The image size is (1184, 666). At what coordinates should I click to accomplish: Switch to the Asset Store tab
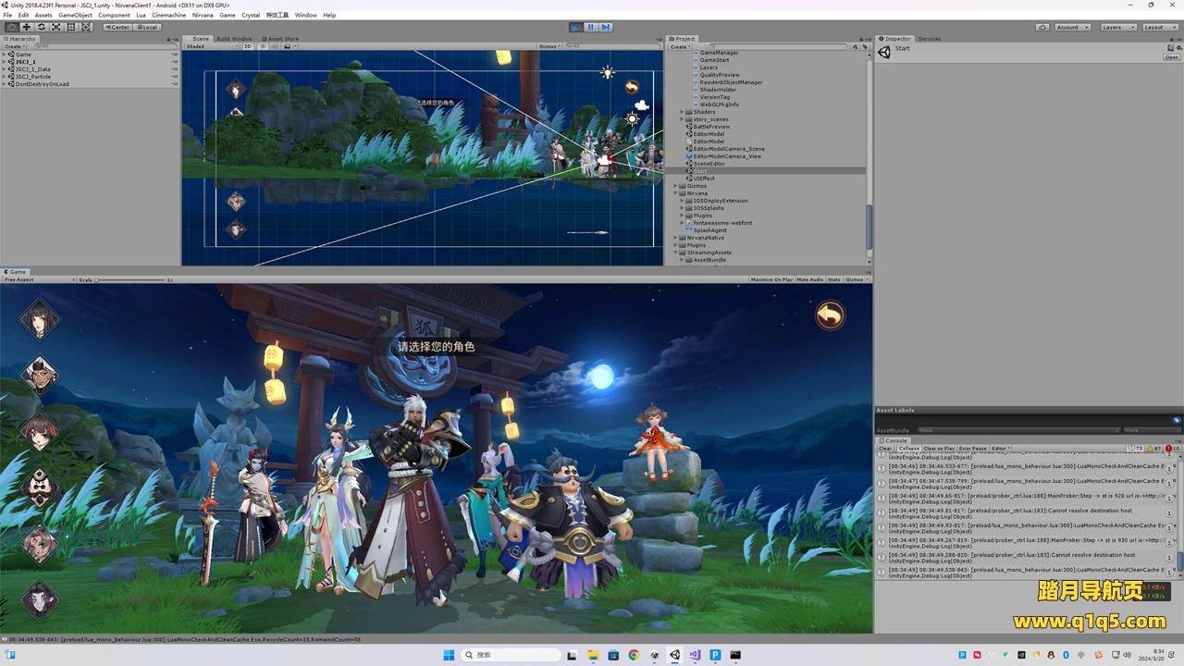pyautogui.click(x=282, y=39)
